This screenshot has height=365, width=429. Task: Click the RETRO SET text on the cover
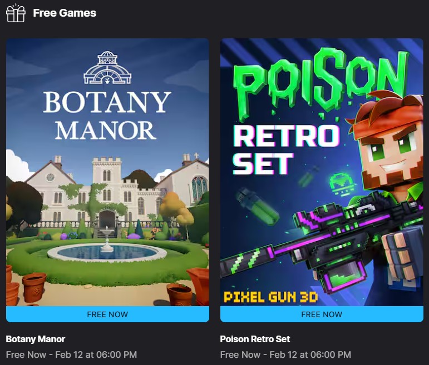point(286,149)
